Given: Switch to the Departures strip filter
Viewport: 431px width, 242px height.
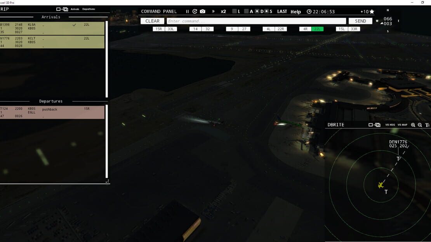Looking at the screenshot, I should click(89, 9).
